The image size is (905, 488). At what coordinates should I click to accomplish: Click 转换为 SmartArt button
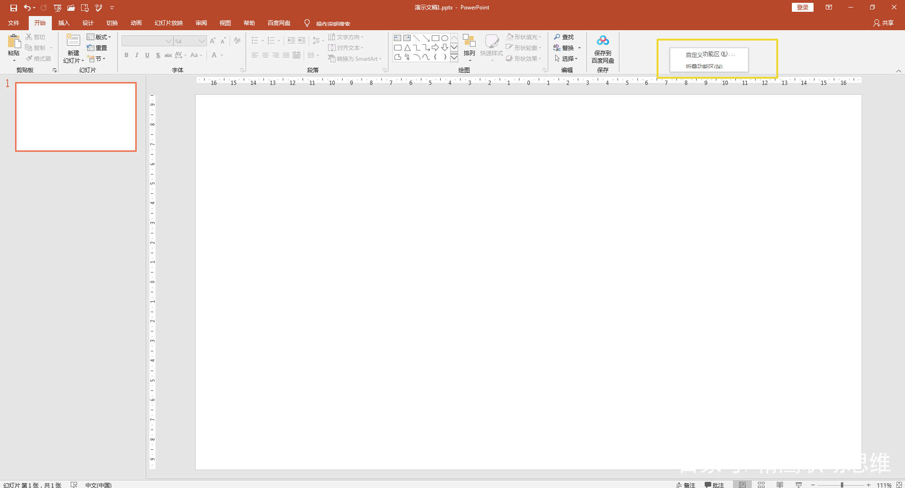pos(355,58)
